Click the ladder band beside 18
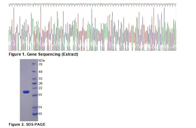196x128 pixels. point(35,95)
